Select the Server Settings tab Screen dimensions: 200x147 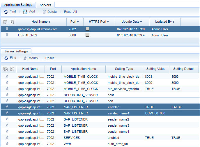coord(16,51)
